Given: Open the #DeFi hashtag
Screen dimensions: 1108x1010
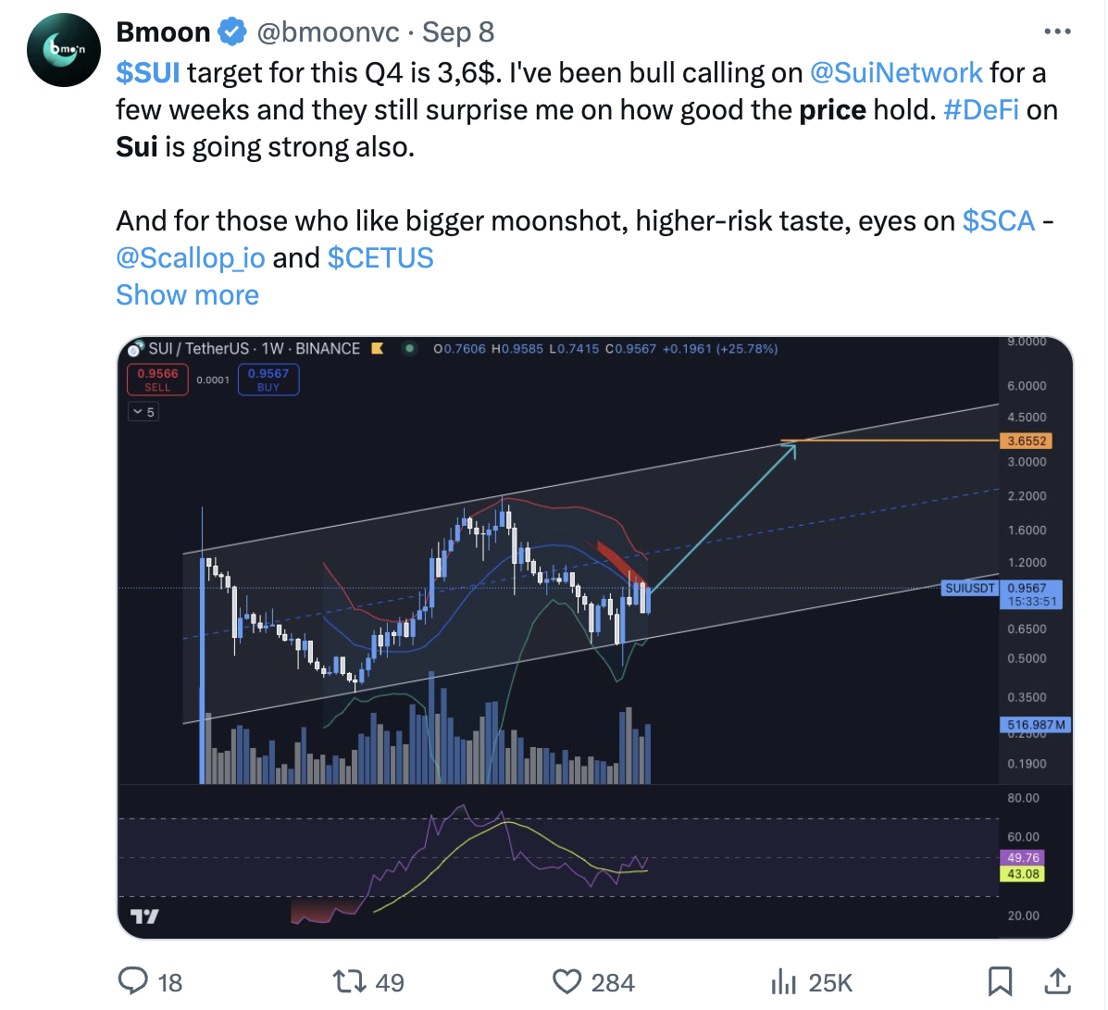Looking at the screenshot, I should click(x=980, y=110).
